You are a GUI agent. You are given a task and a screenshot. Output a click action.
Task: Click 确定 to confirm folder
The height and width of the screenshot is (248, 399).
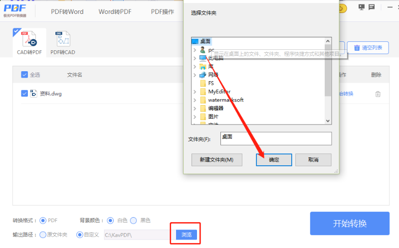pyautogui.click(x=274, y=160)
